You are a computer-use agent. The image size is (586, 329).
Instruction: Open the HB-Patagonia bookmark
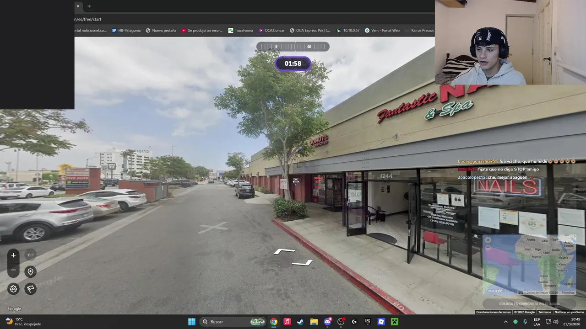pos(126,31)
